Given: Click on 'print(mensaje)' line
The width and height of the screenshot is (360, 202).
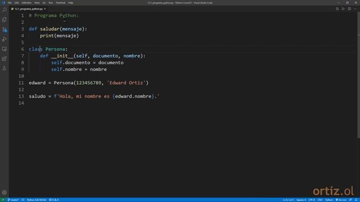Looking at the screenshot, I should (59, 36).
